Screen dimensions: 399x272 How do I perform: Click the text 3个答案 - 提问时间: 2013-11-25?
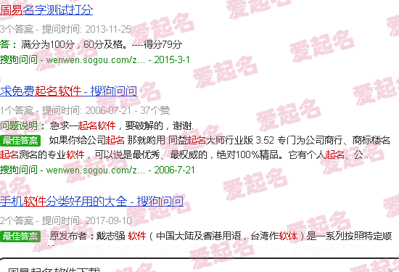tap(65, 29)
